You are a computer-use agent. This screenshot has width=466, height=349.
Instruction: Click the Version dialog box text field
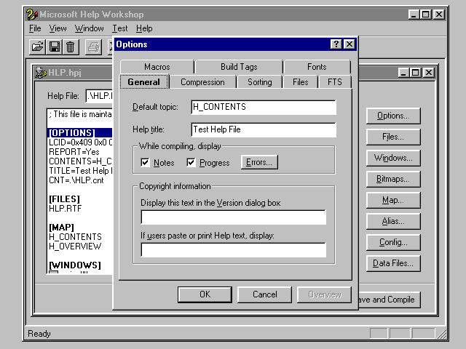tap(233, 217)
